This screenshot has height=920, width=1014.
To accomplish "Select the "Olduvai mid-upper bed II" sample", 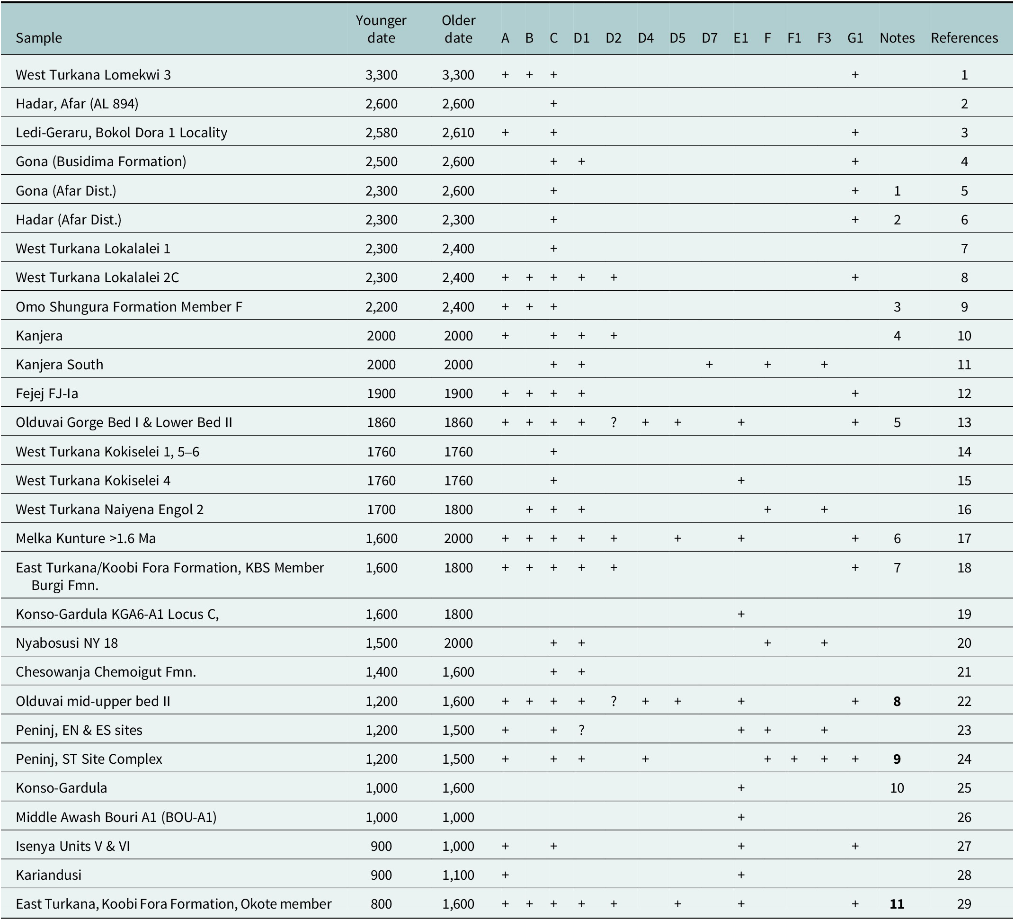I will [93, 701].
